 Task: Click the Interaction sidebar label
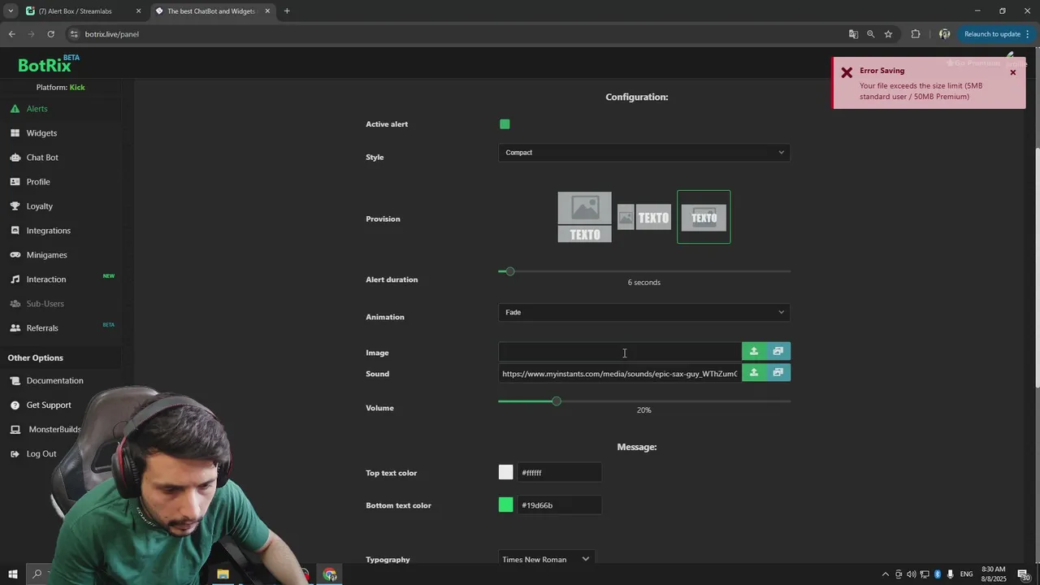(46, 279)
